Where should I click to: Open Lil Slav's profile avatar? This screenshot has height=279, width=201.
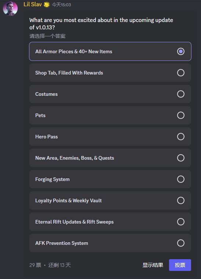10,8
